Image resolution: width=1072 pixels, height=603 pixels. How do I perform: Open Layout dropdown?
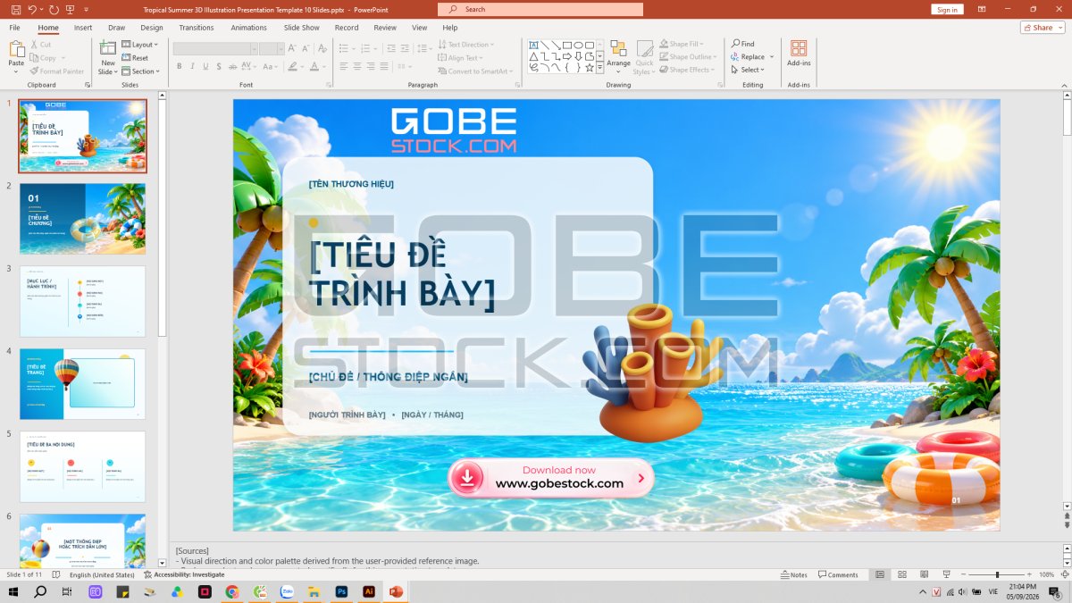pos(139,45)
